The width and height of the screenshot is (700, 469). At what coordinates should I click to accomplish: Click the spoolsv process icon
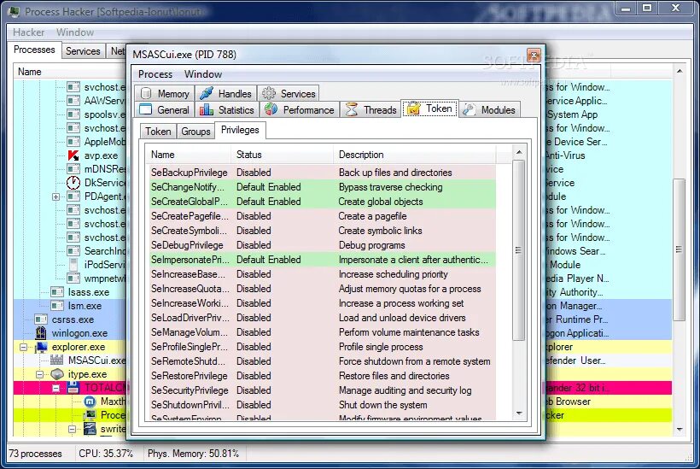(x=73, y=114)
